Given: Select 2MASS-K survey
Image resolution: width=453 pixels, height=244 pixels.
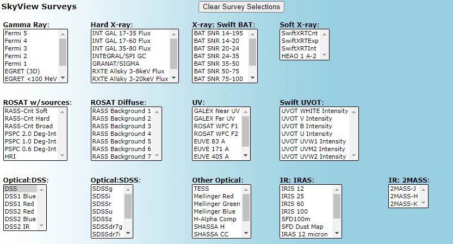Looking at the screenshot, I should click(404, 204).
